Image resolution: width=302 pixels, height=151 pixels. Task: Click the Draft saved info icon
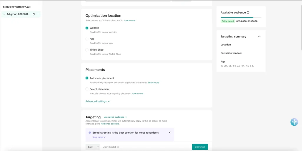tap(118, 147)
